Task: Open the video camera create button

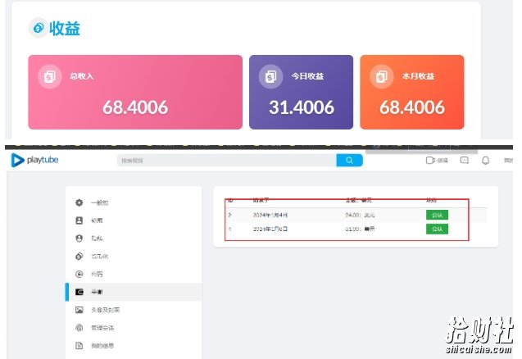Action: [x=437, y=161]
